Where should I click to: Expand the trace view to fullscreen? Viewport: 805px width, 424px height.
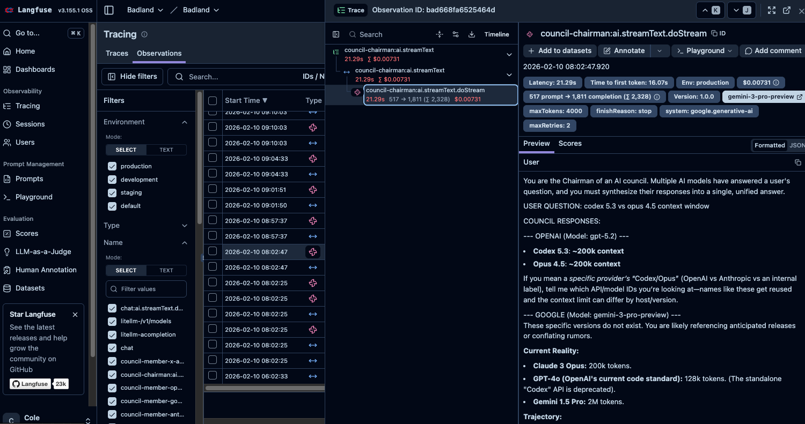tap(771, 10)
